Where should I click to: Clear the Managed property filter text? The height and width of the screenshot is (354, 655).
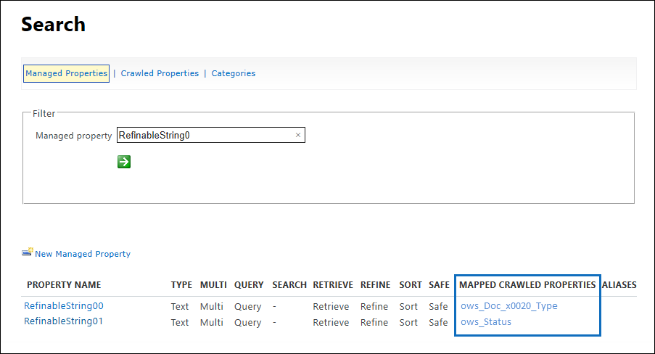click(298, 135)
